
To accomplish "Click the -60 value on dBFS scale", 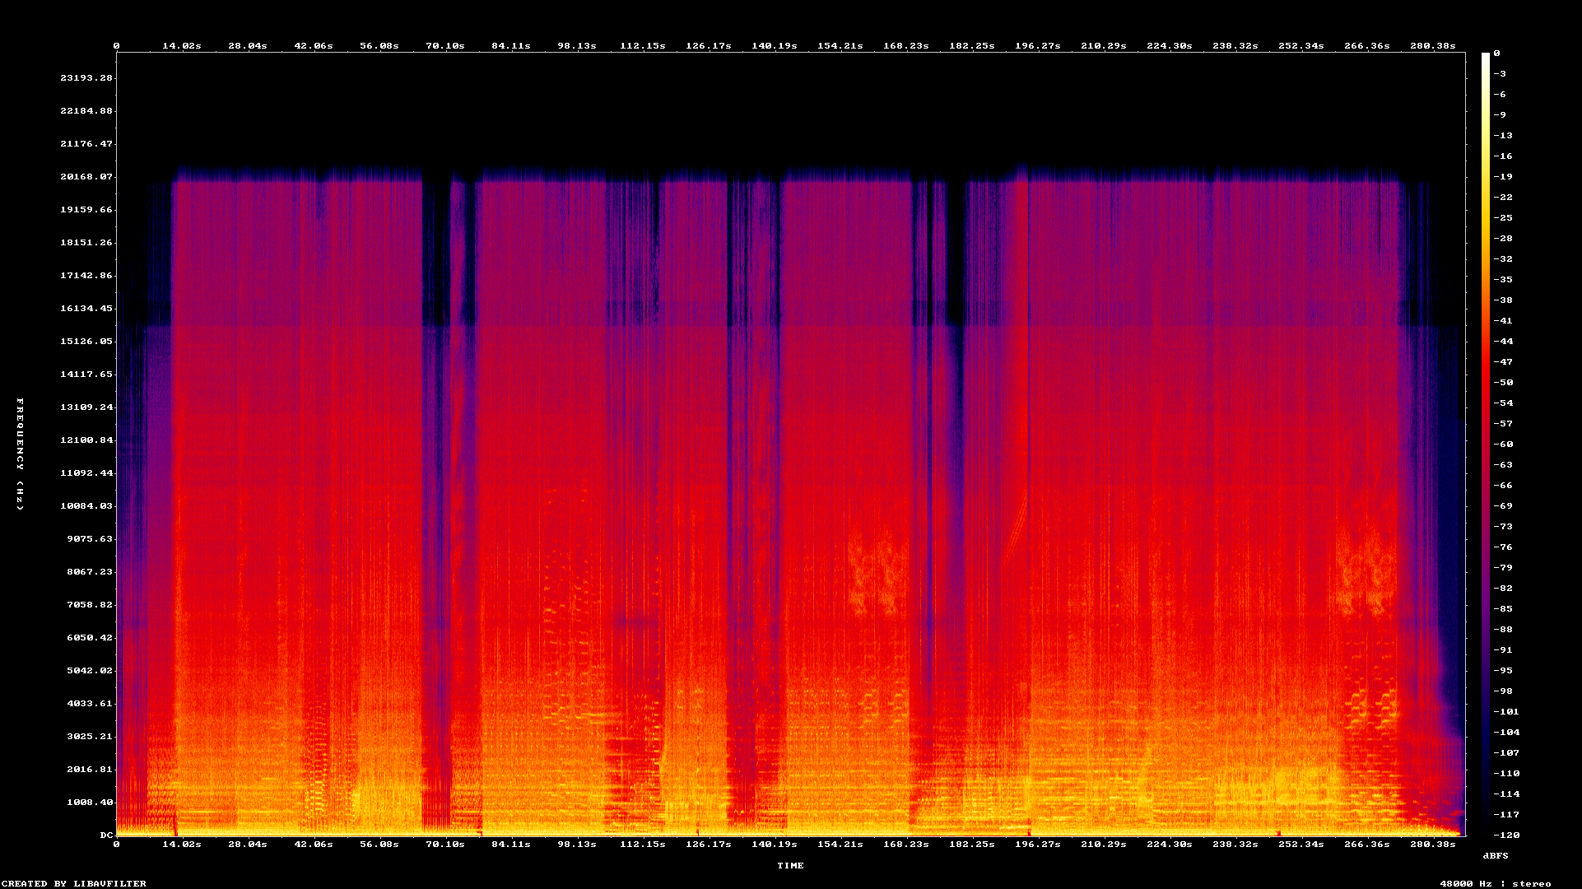I will coord(1503,444).
